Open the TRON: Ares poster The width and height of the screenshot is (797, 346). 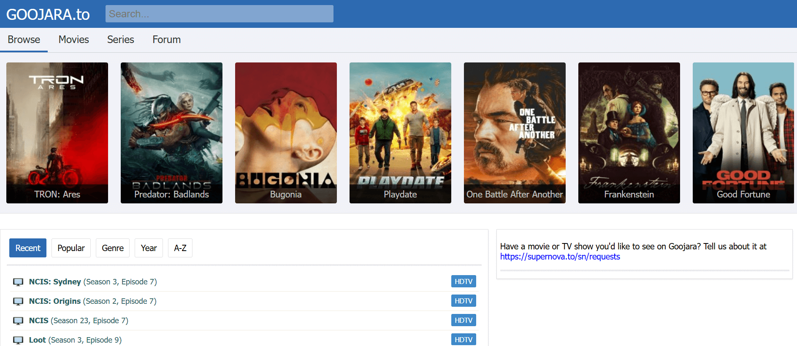tap(57, 132)
